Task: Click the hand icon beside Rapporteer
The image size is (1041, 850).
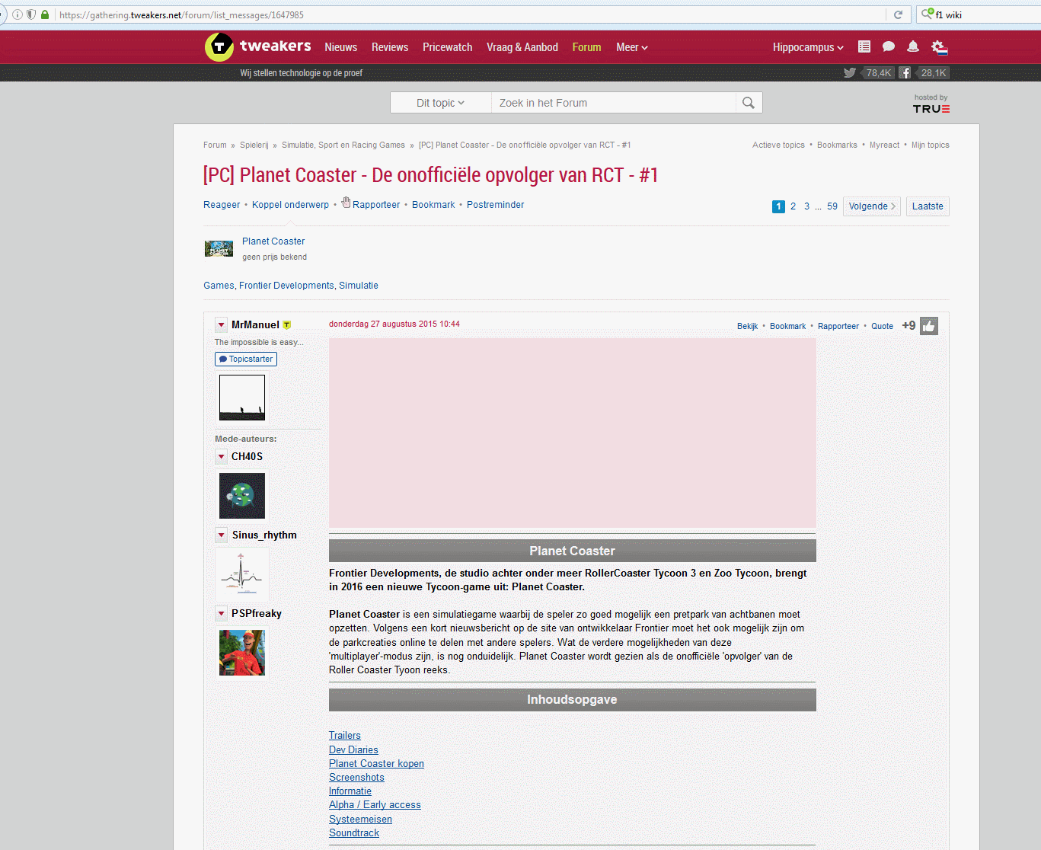Action: click(346, 203)
